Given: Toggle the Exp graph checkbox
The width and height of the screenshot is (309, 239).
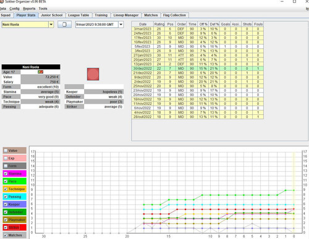Looking at the screenshot, I should click(6, 158).
